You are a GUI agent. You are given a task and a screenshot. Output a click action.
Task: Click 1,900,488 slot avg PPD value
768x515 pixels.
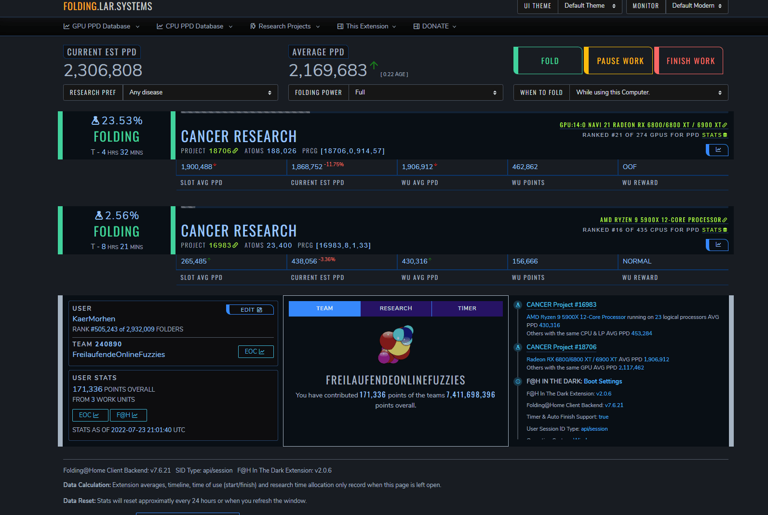197,167
